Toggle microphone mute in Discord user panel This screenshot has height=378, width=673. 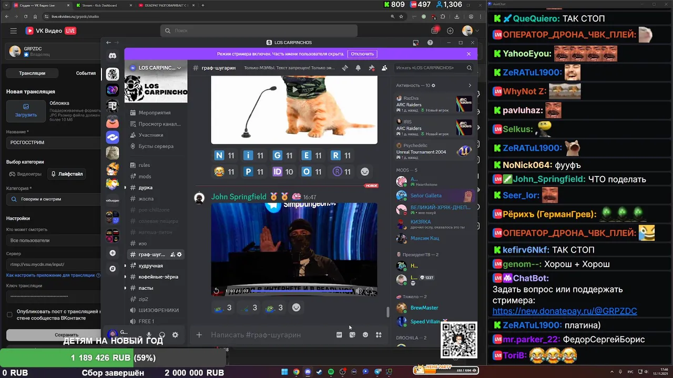pyautogui.click(x=149, y=334)
